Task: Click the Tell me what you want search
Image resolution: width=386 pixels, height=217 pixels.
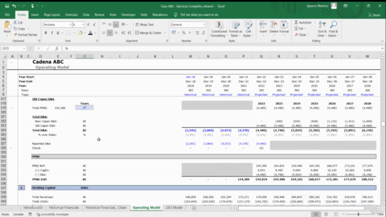Action: click(x=197, y=14)
